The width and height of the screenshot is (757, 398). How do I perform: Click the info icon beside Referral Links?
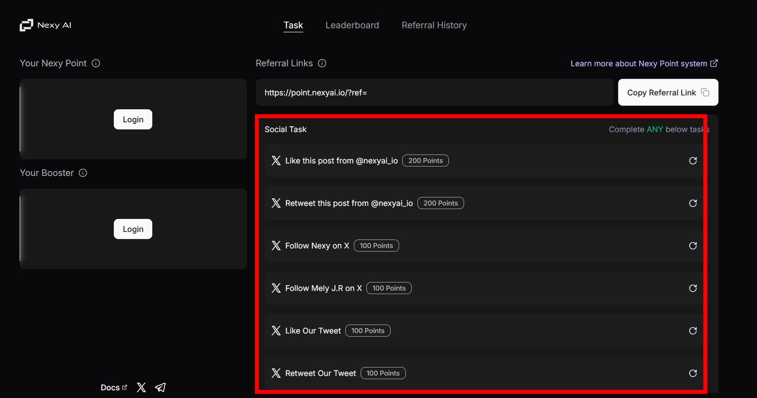click(x=322, y=63)
